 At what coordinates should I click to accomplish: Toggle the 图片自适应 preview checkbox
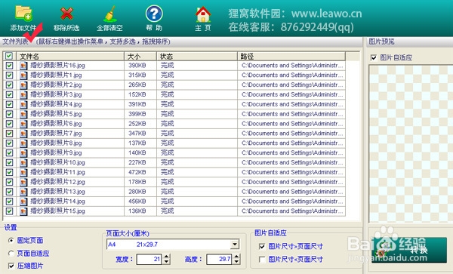click(374, 58)
